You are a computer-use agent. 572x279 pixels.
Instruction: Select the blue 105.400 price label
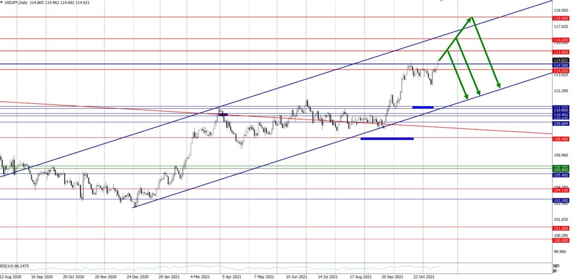point(561,175)
